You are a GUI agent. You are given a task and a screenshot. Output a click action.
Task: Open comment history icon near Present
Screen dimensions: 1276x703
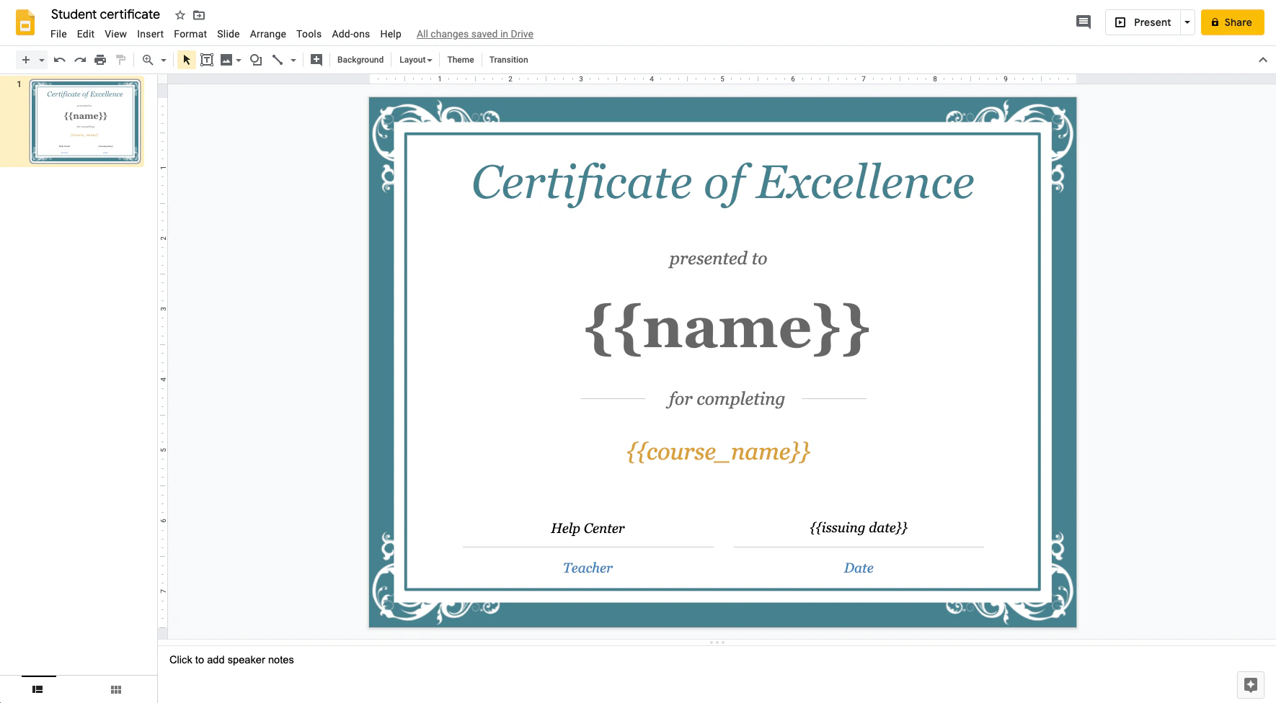[1083, 22]
